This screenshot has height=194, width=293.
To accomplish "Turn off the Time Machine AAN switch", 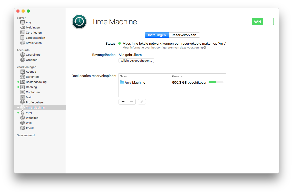I will (x=263, y=22).
